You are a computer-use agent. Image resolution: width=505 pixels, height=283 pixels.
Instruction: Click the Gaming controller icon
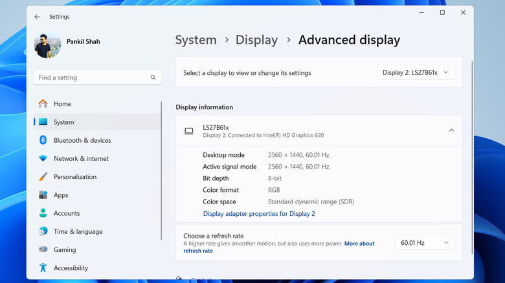tap(43, 249)
